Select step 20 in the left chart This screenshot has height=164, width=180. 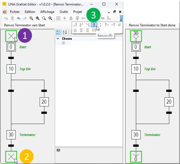coord(44,102)
